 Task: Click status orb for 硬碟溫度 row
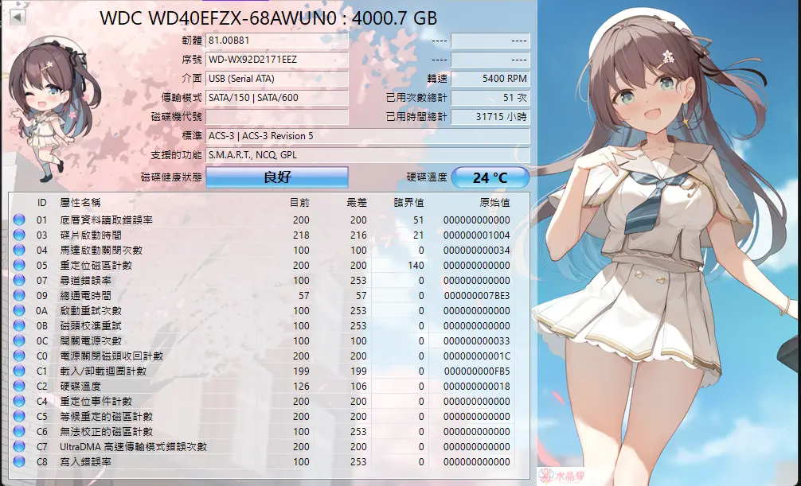(19, 386)
